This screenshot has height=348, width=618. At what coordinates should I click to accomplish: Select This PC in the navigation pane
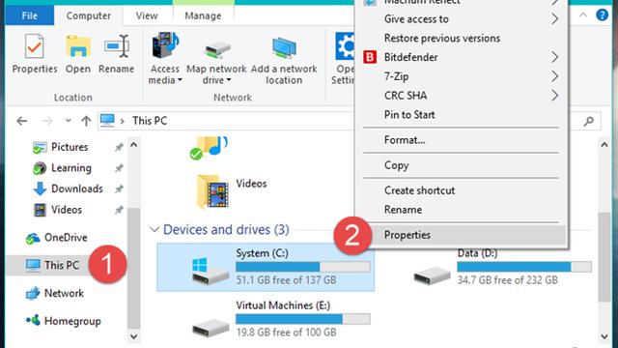[x=61, y=265]
